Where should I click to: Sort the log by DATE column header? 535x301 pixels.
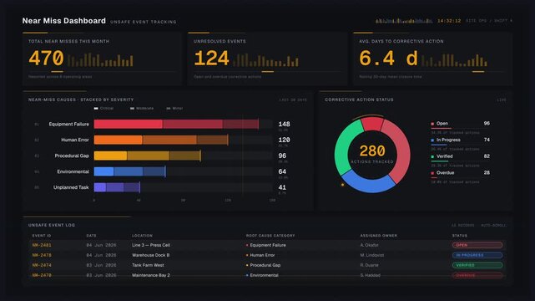coord(92,236)
